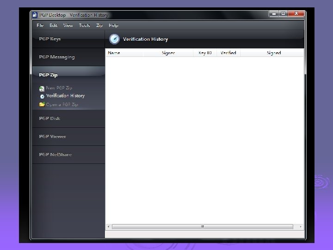Viewport: 333px width, 250px height.
Task: Click the Verification History clock icon in sidebar
Action: point(42,96)
